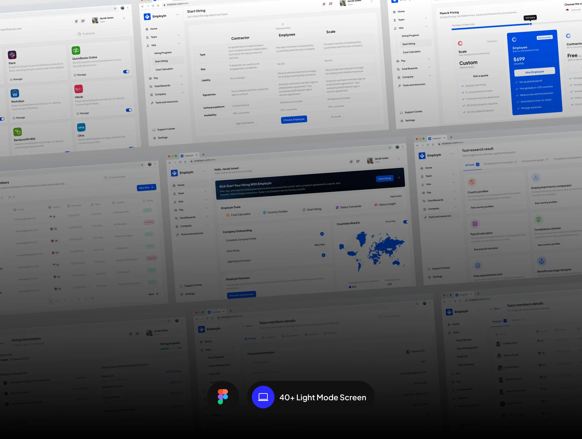Click the browser reload icon in the Start Hiring window

click(153, 6)
